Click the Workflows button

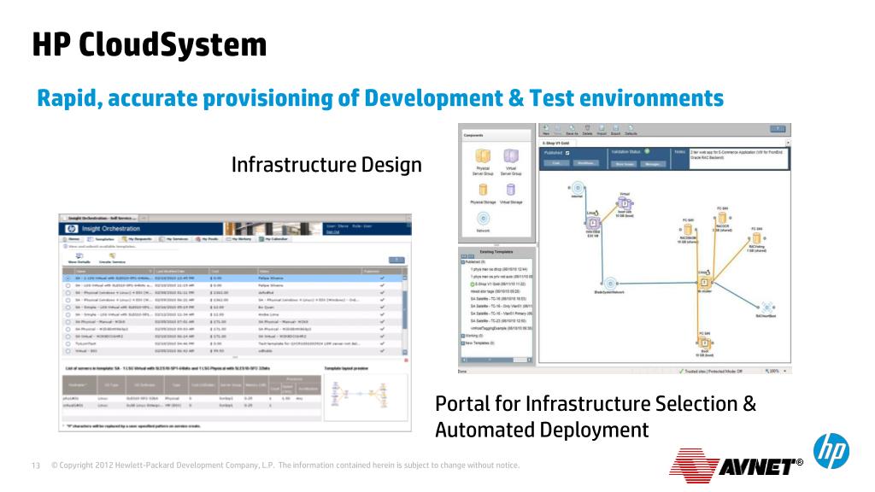point(585,163)
